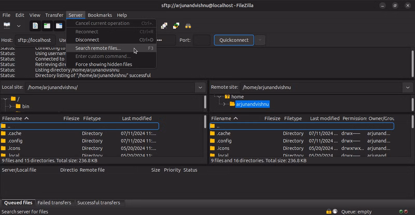Image resolution: width=415 pixels, height=215 pixels.
Task: Select remote .cache folder row
Action: [x=302, y=133]
